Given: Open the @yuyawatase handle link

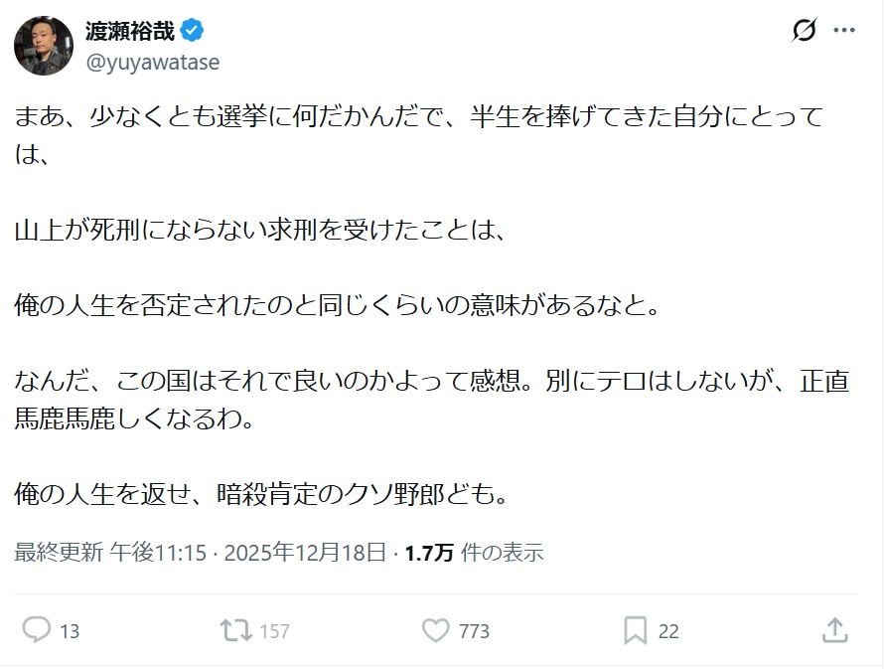Looking at the screenshot, I should 153,62.
